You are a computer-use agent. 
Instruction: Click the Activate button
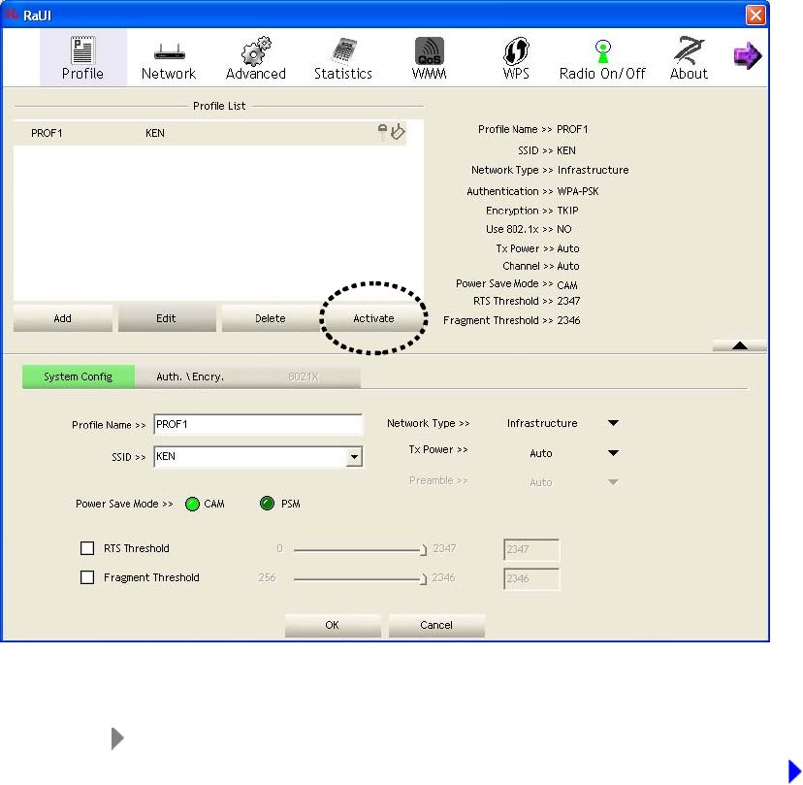[373, 318]
